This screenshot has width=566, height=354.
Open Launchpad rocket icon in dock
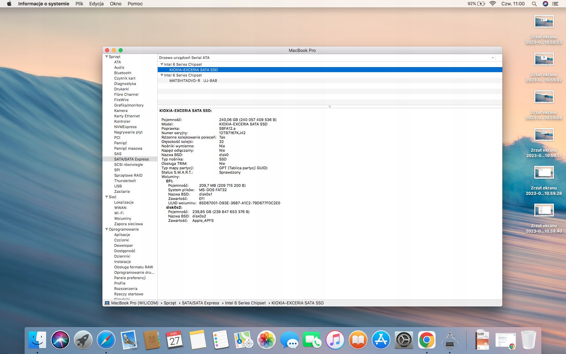pos(83,340)
